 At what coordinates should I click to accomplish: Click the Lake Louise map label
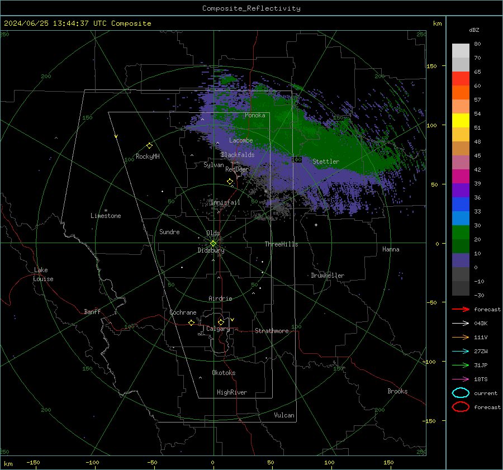coord(43,274)
